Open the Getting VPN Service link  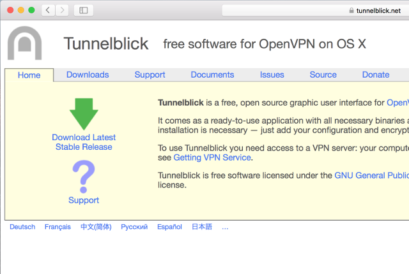(x=213, y=157)
